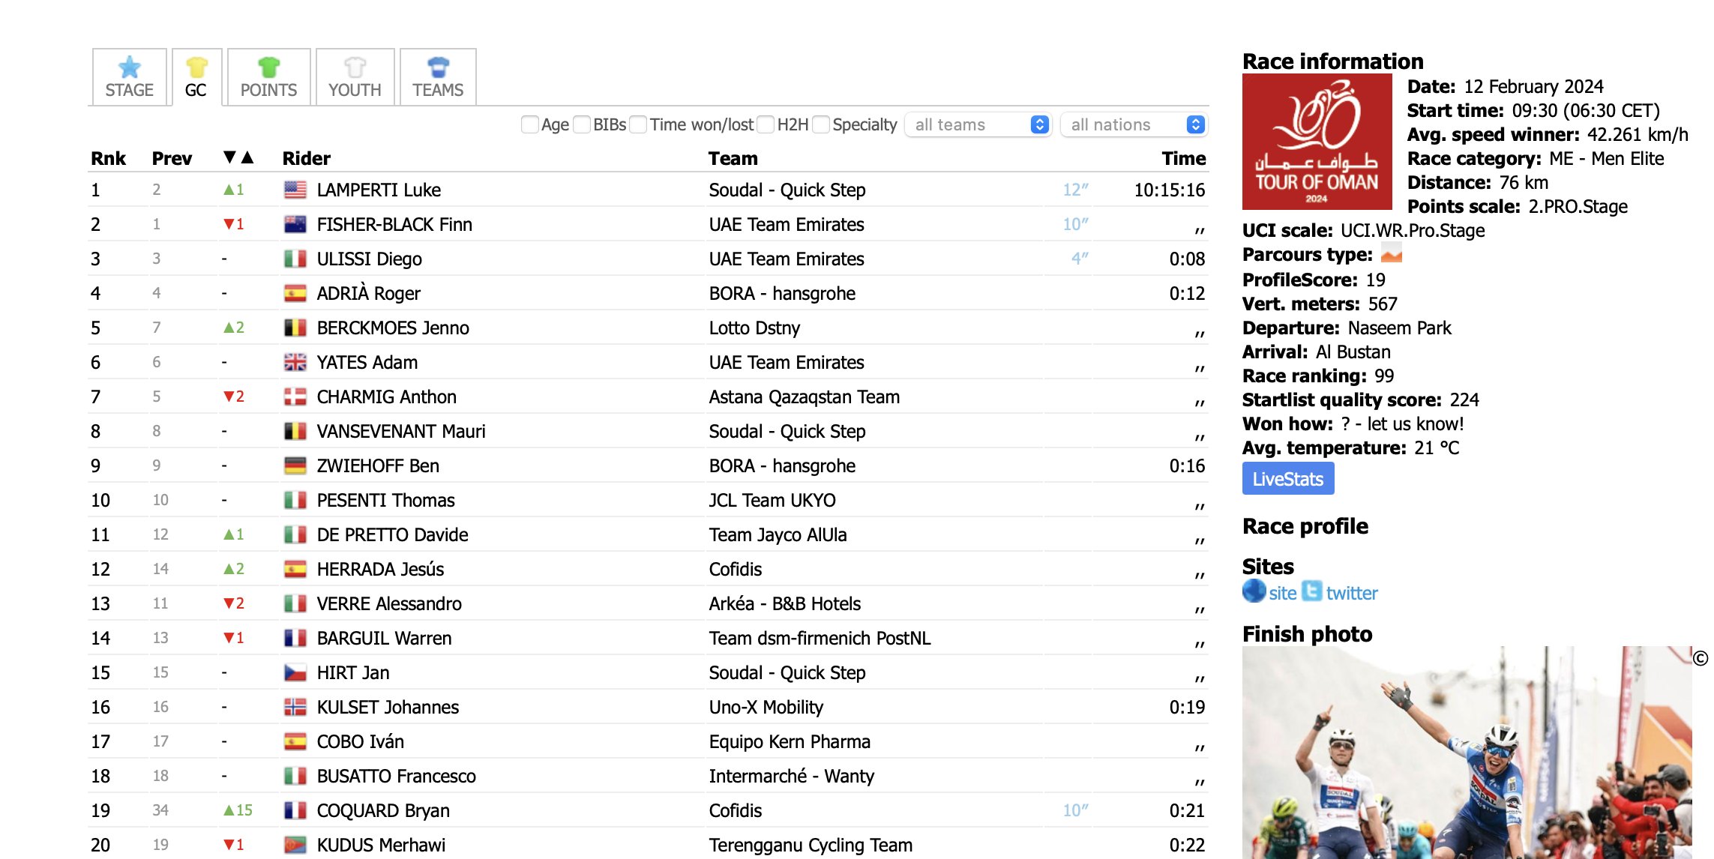Click the German flag beside ZWIEHOFF Ben

[295, 465]
